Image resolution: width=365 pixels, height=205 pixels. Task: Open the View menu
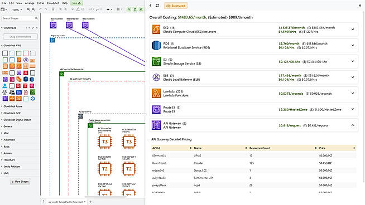coord(20,3)
